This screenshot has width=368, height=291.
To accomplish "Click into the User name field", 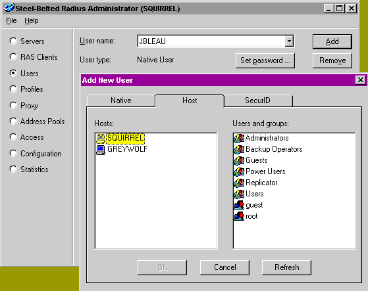I will 211,41.
